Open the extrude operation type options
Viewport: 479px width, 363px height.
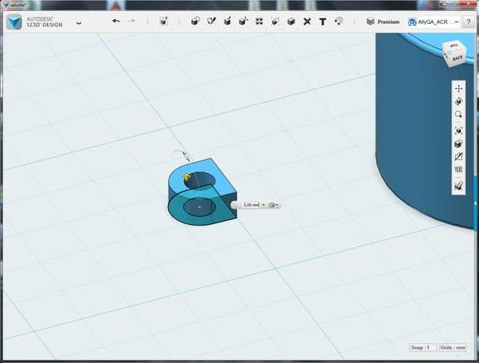pos(273,205)
